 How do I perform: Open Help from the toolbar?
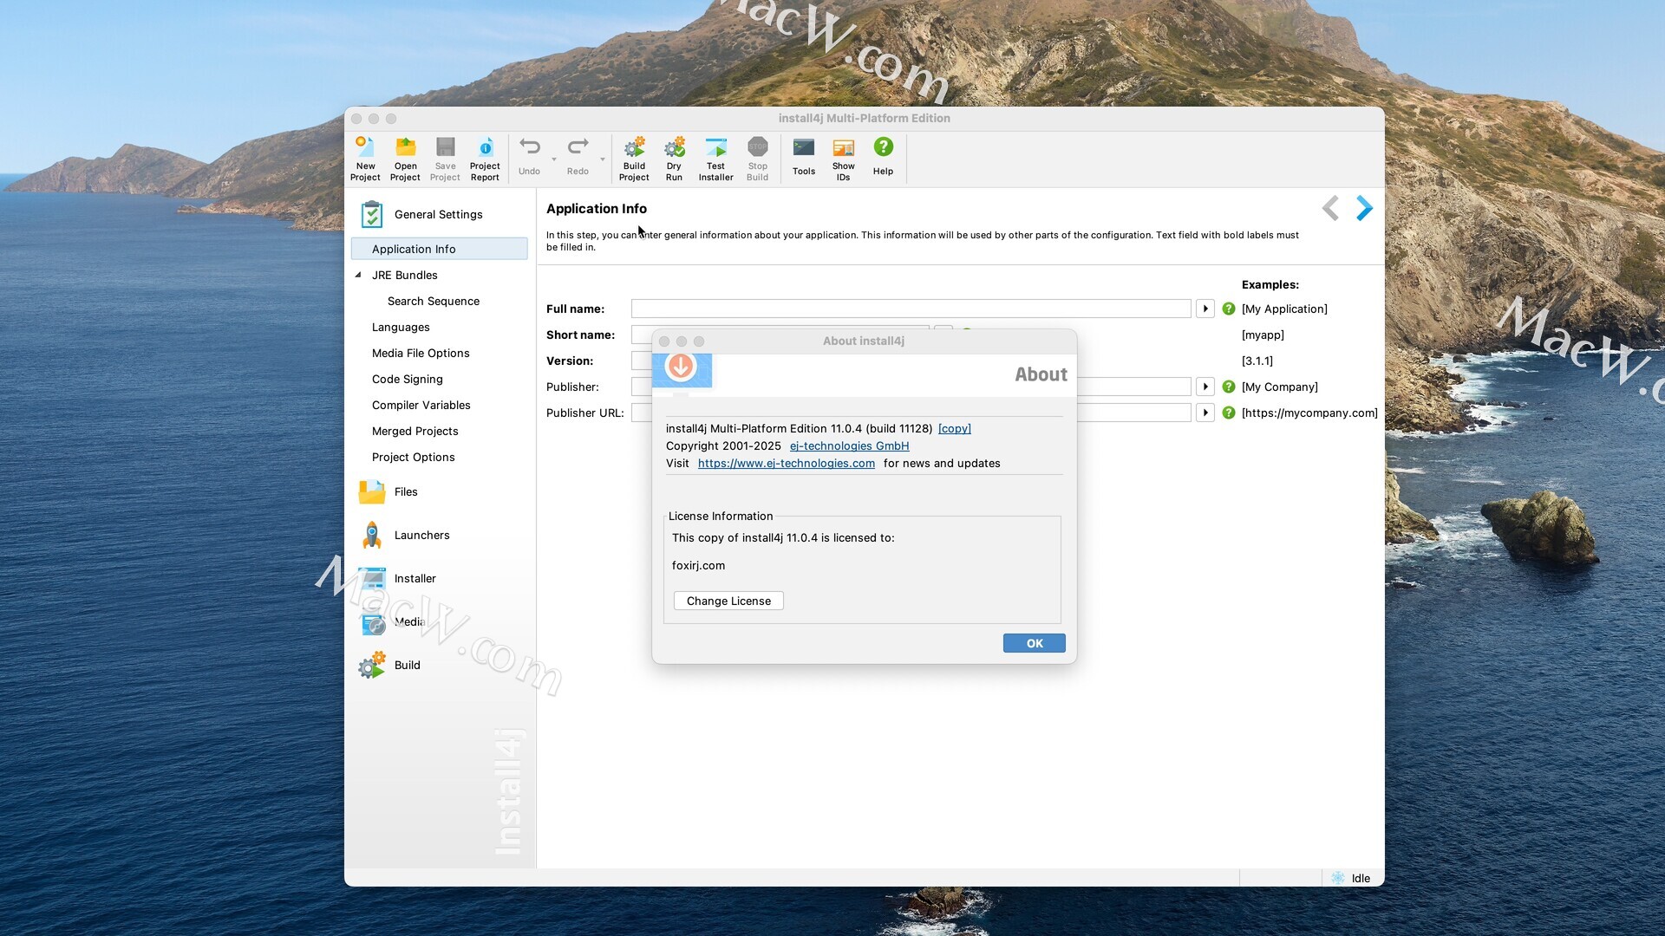883,157
